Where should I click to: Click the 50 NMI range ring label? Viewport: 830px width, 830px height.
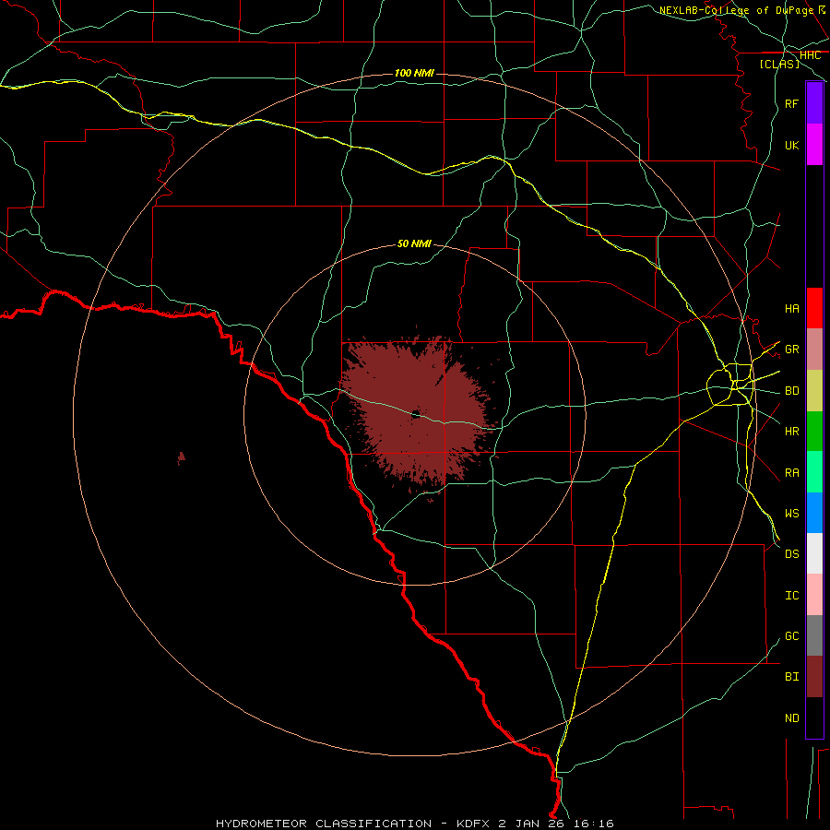coord(414,243)
